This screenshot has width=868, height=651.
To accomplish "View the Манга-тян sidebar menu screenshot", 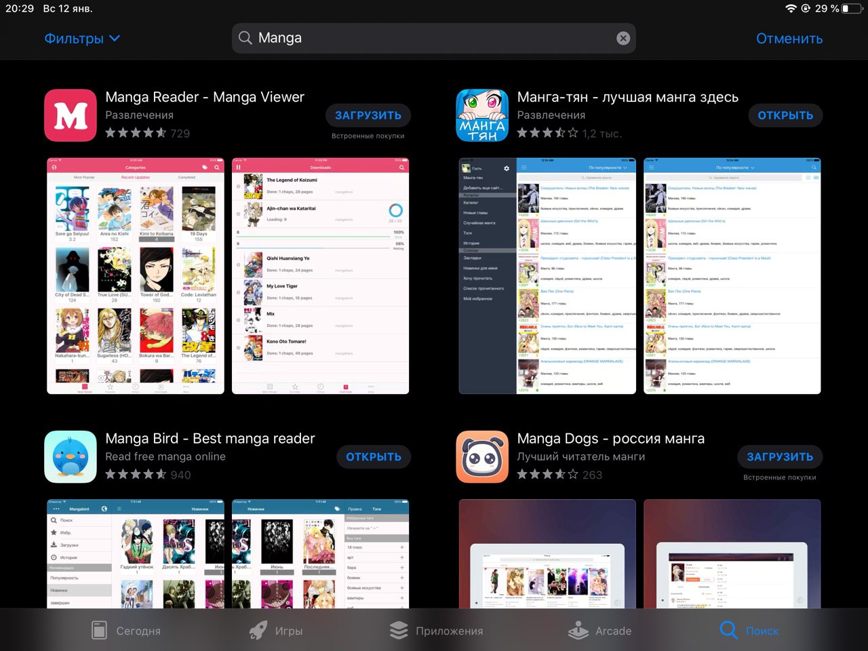I will click(547, 276).
